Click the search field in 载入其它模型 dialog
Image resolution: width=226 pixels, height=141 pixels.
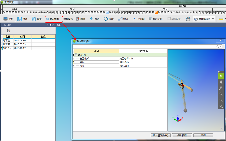click(x=144, y=46)
